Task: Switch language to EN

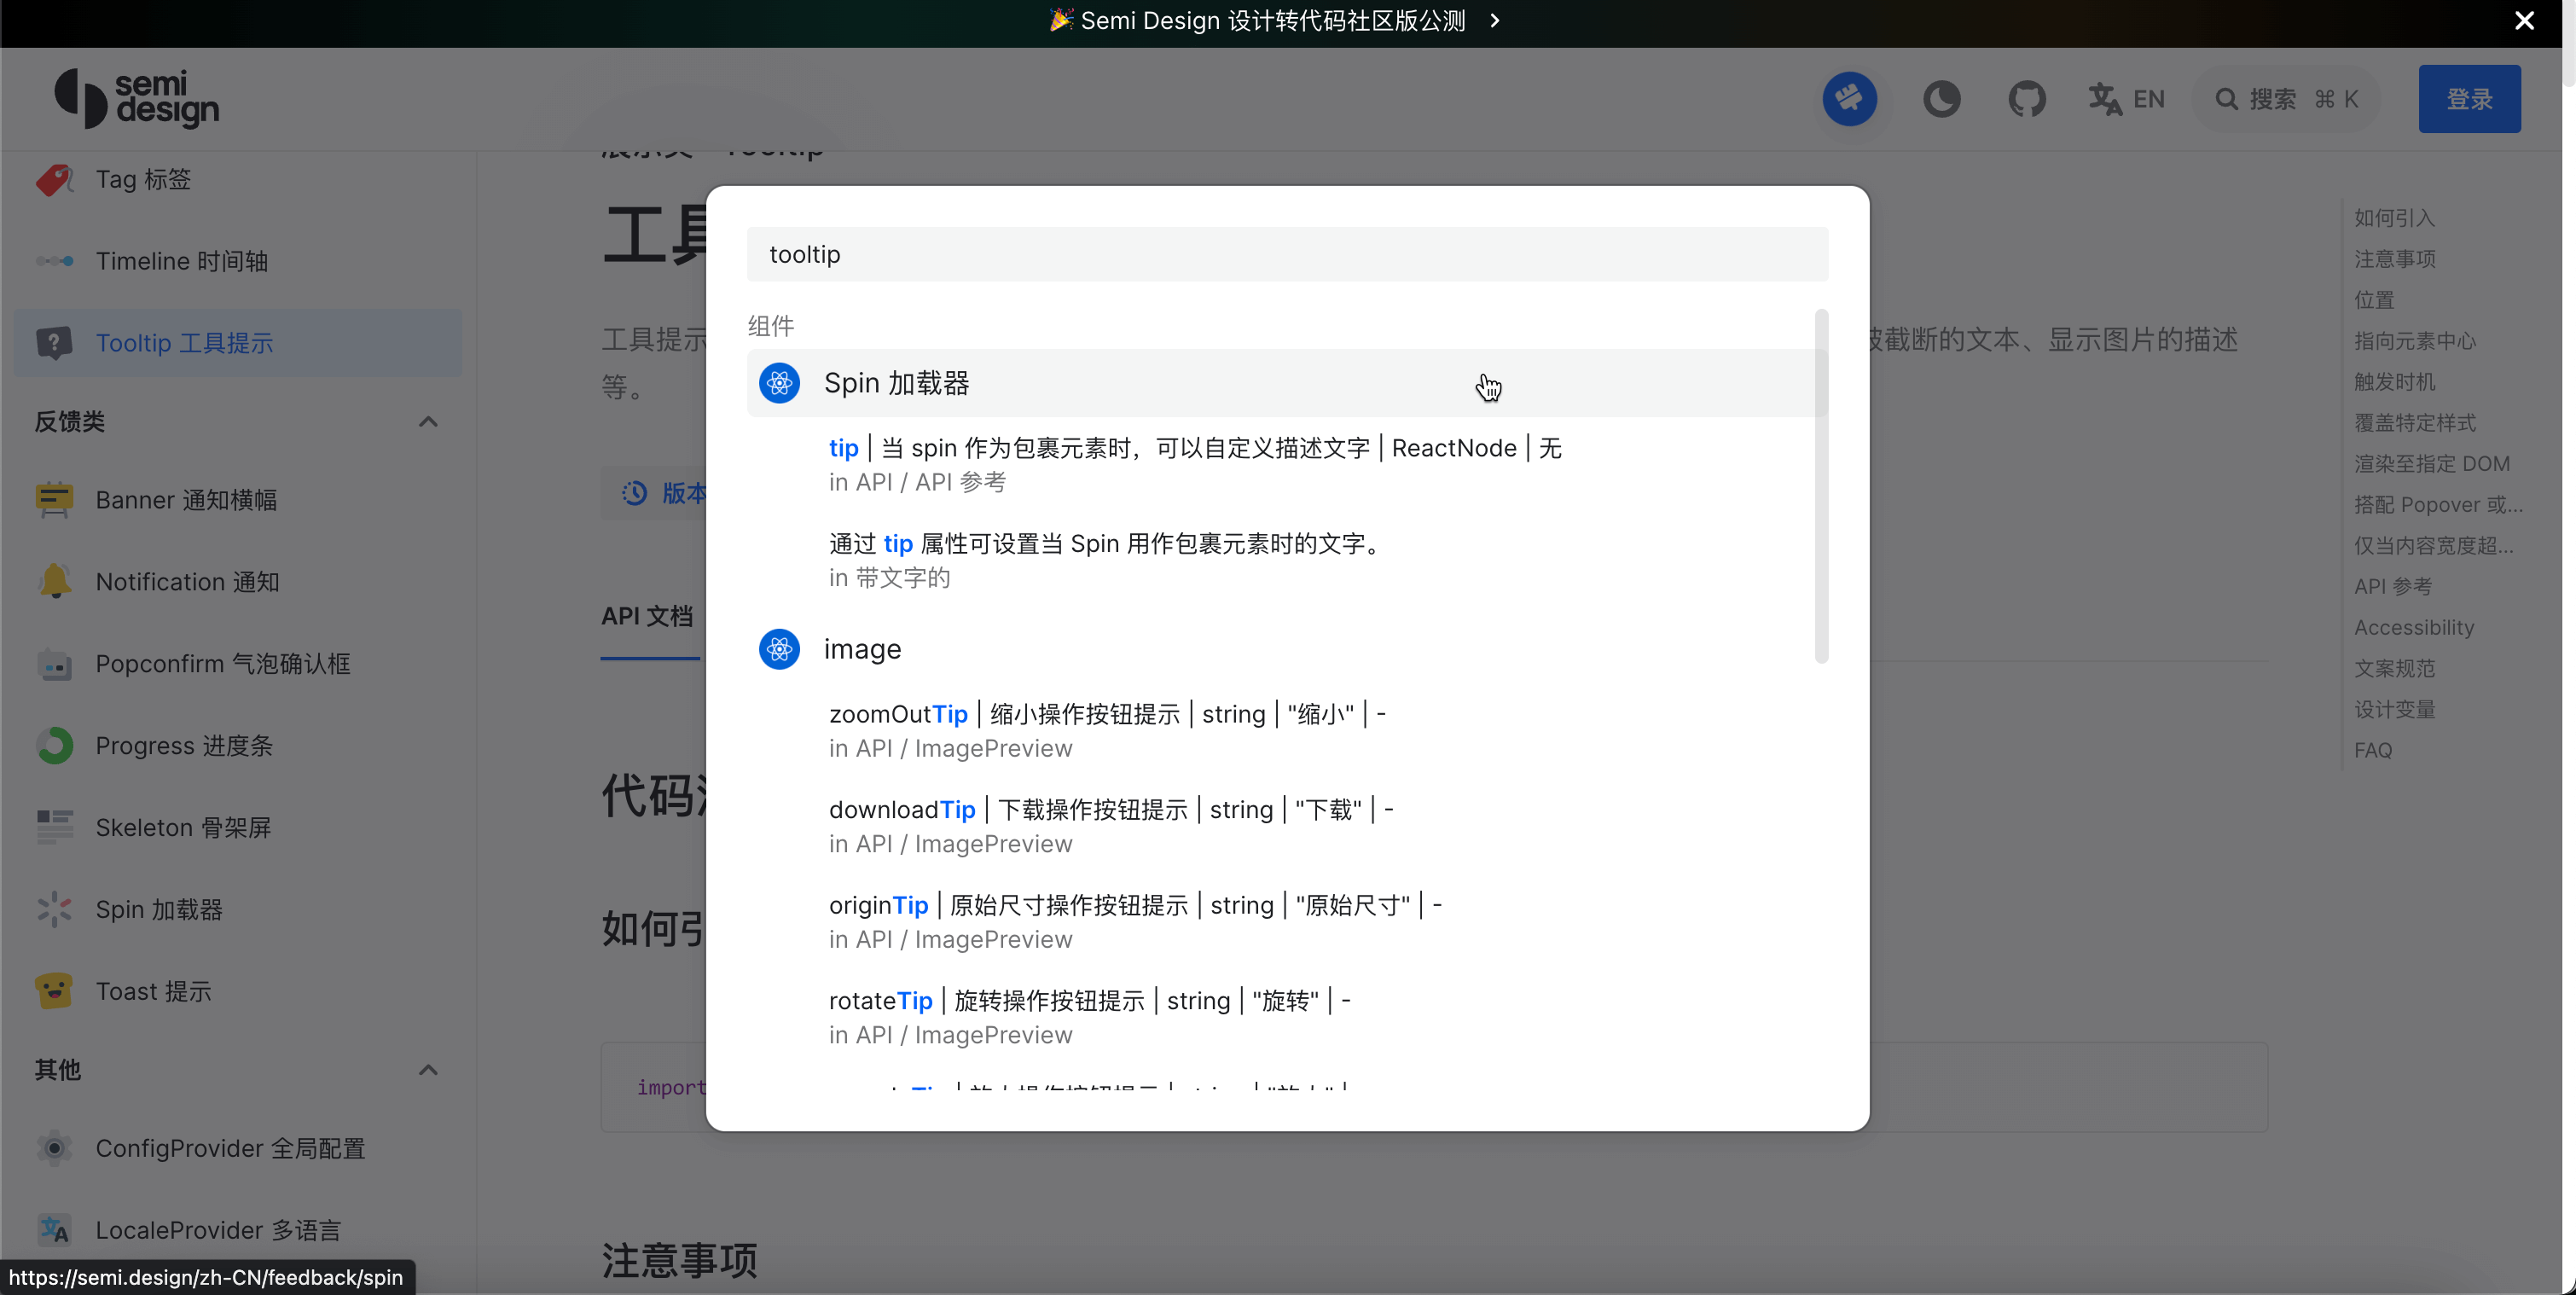Action: pyautogui.click(x=2126, y=98)
